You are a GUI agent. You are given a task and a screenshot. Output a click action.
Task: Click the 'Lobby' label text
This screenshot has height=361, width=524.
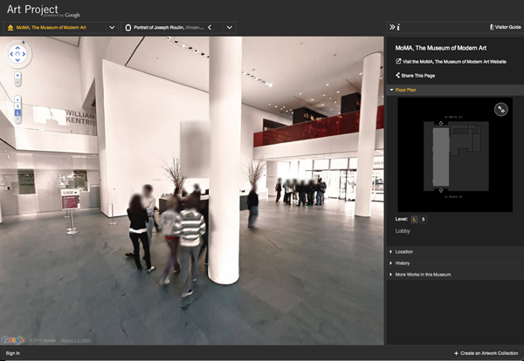click(403, 231)
